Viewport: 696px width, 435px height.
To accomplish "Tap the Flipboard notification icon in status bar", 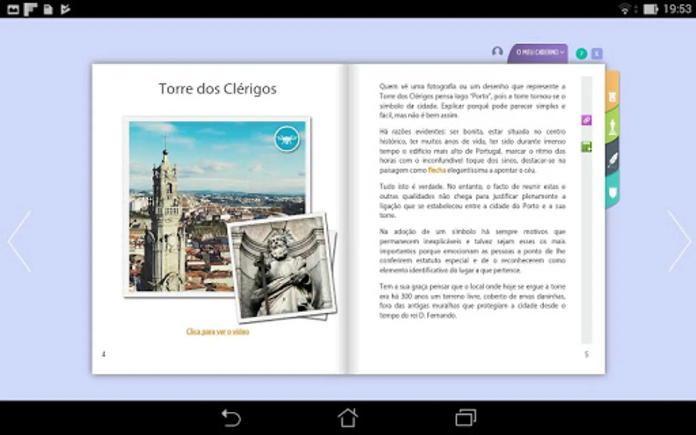I will (30, 9).
